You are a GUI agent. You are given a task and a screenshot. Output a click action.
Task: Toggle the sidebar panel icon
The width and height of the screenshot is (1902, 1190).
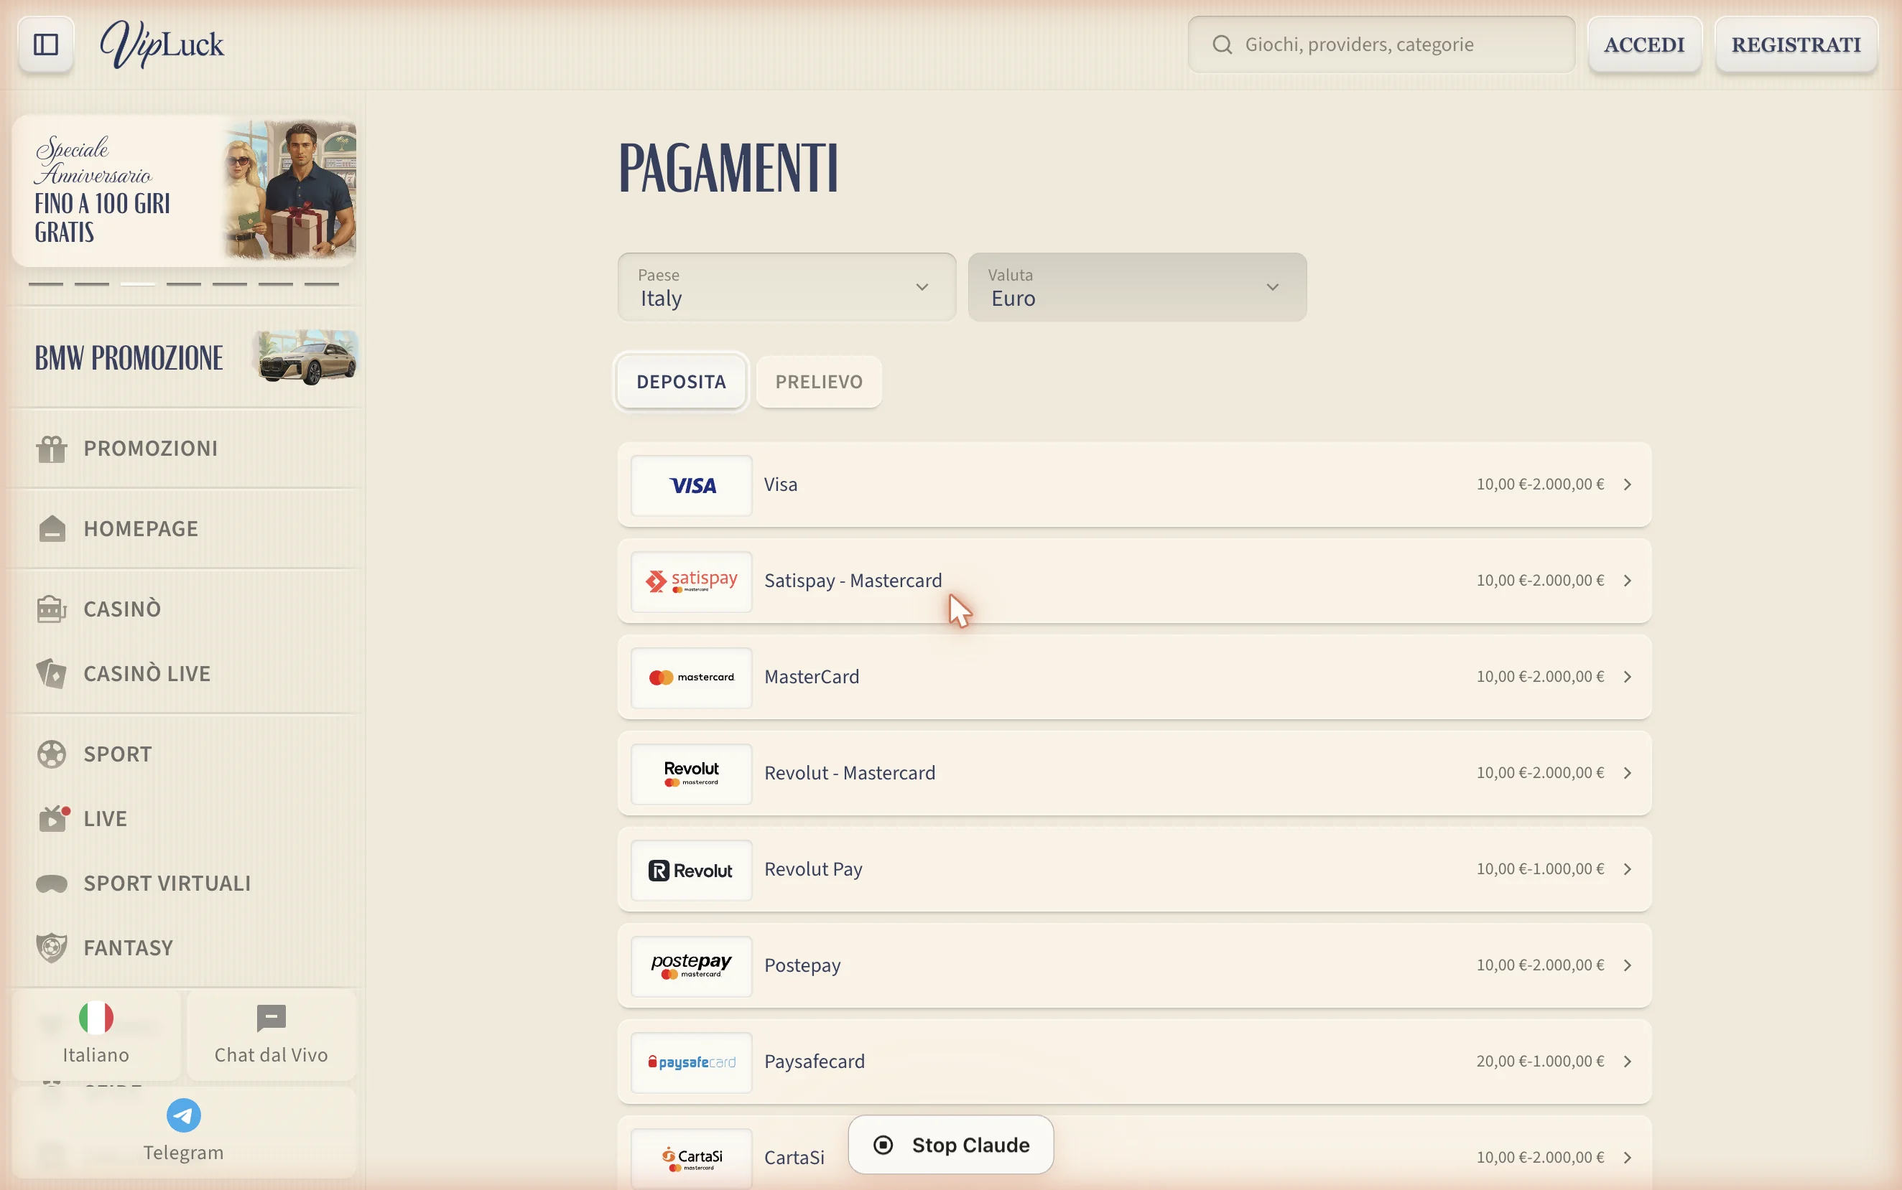[x=46, y=45]
